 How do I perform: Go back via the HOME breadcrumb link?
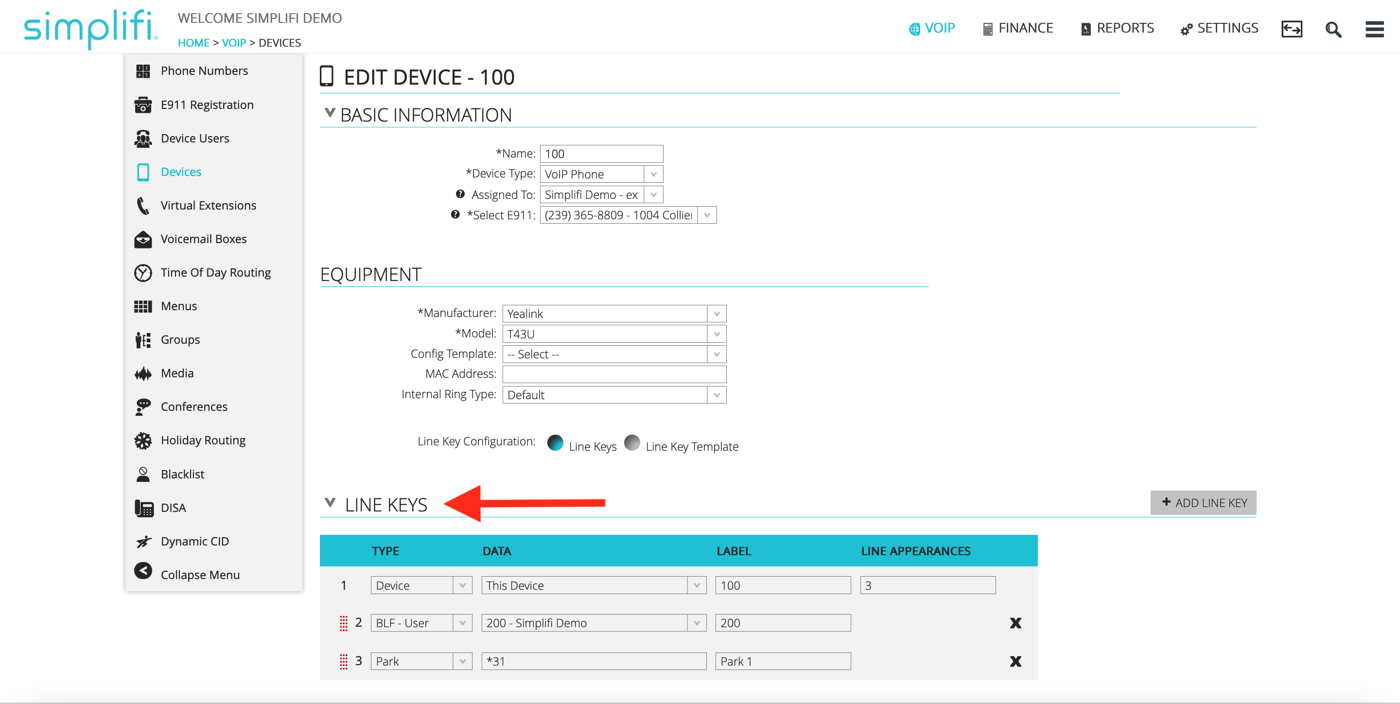coord(193,42)
